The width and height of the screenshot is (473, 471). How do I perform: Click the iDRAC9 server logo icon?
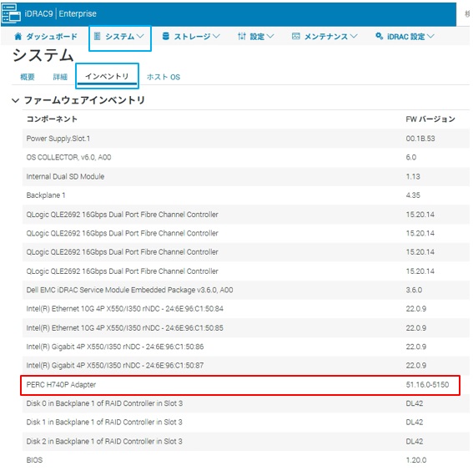[x=11, y=13]
